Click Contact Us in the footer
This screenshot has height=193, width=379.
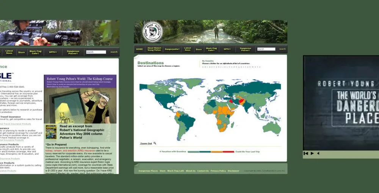(x=203, y=171)
